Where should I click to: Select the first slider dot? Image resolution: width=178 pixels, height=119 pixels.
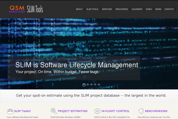84,85
